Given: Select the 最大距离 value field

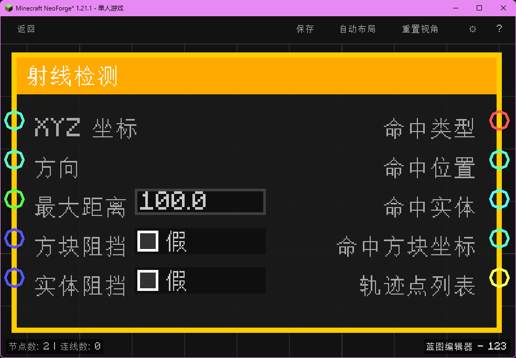Looking at the screenshot, I should 200,201.
